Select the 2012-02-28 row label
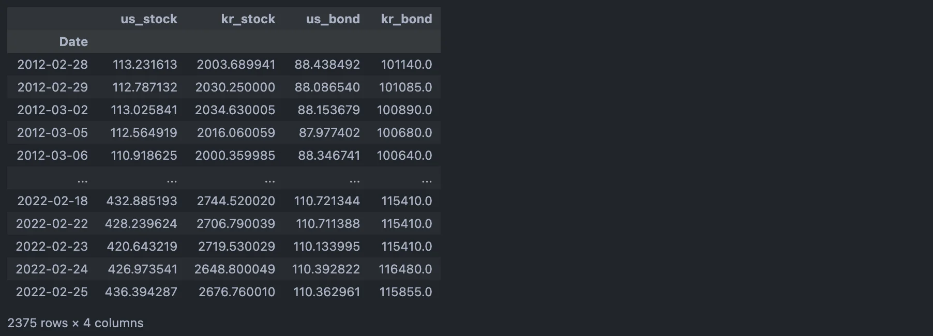Image resolution: width=933 pixels, height=336 pixels. pos(52,65)
